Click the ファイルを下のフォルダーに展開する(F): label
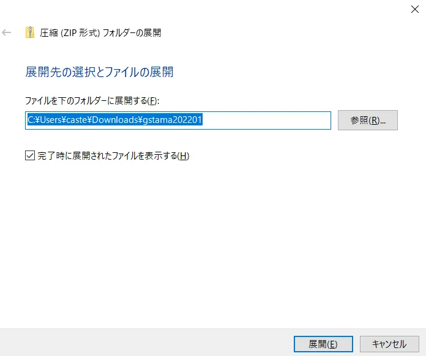The width and height of the screenshot is (426, 356). (x=92, y=100)
